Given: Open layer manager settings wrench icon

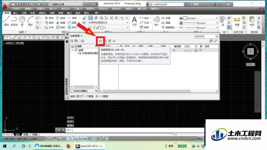Looking at the screenshot, I should [215, 41].
